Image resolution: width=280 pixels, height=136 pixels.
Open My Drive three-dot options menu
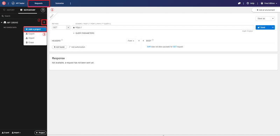44,22
